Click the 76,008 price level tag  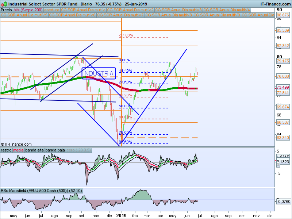pos(283,76)
